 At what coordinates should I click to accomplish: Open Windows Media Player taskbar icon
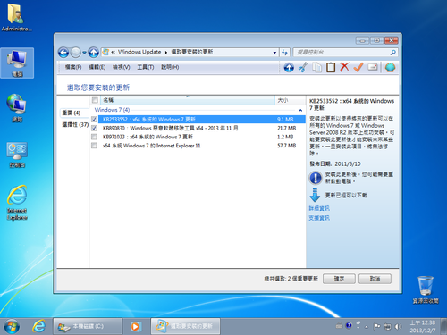coord(135,326)
